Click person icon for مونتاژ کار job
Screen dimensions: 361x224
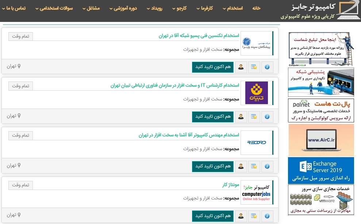tap(241, 216)
